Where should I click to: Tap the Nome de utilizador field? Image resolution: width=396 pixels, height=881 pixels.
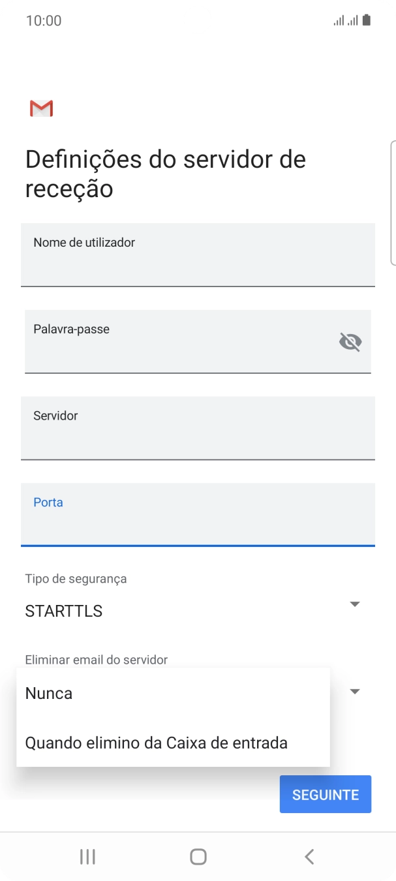[198, 255]
